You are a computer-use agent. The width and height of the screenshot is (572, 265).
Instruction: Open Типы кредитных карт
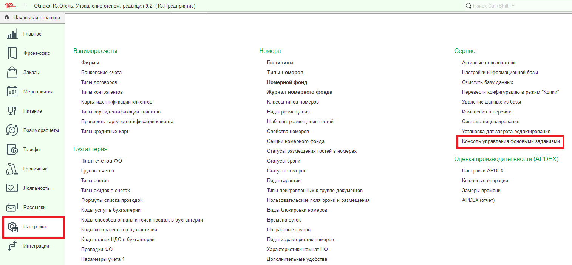[x=105, y=131]
